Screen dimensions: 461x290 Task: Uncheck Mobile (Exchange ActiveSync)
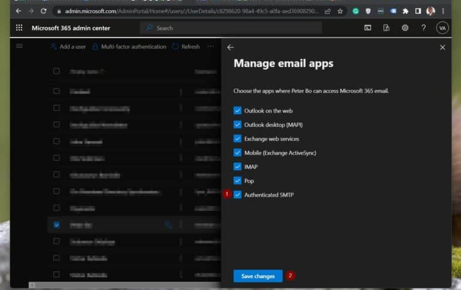[237, 153]
